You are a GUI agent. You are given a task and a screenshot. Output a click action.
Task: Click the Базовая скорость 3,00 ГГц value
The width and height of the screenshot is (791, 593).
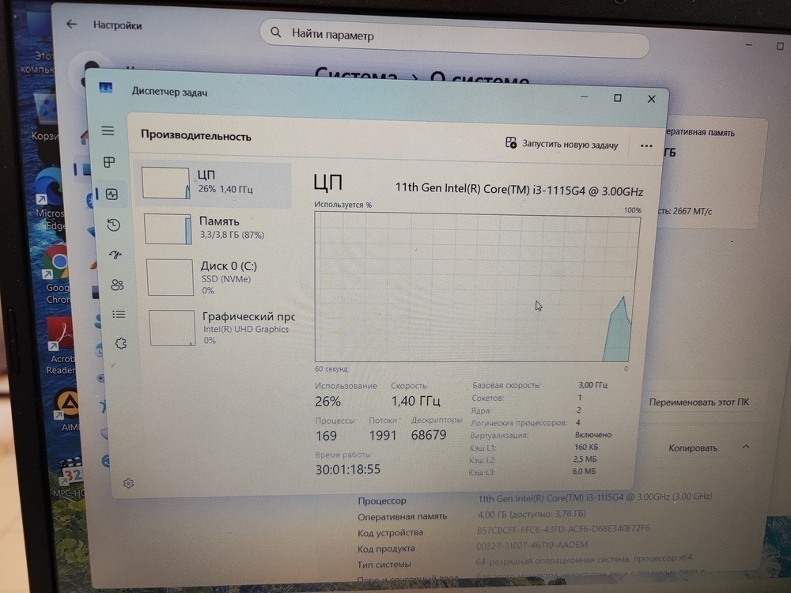tap(592, 385)
